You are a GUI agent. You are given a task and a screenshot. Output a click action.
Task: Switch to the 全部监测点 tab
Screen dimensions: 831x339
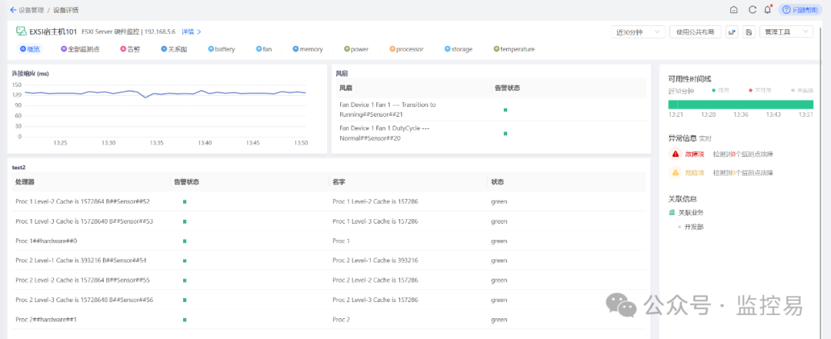tap(80, 48)
